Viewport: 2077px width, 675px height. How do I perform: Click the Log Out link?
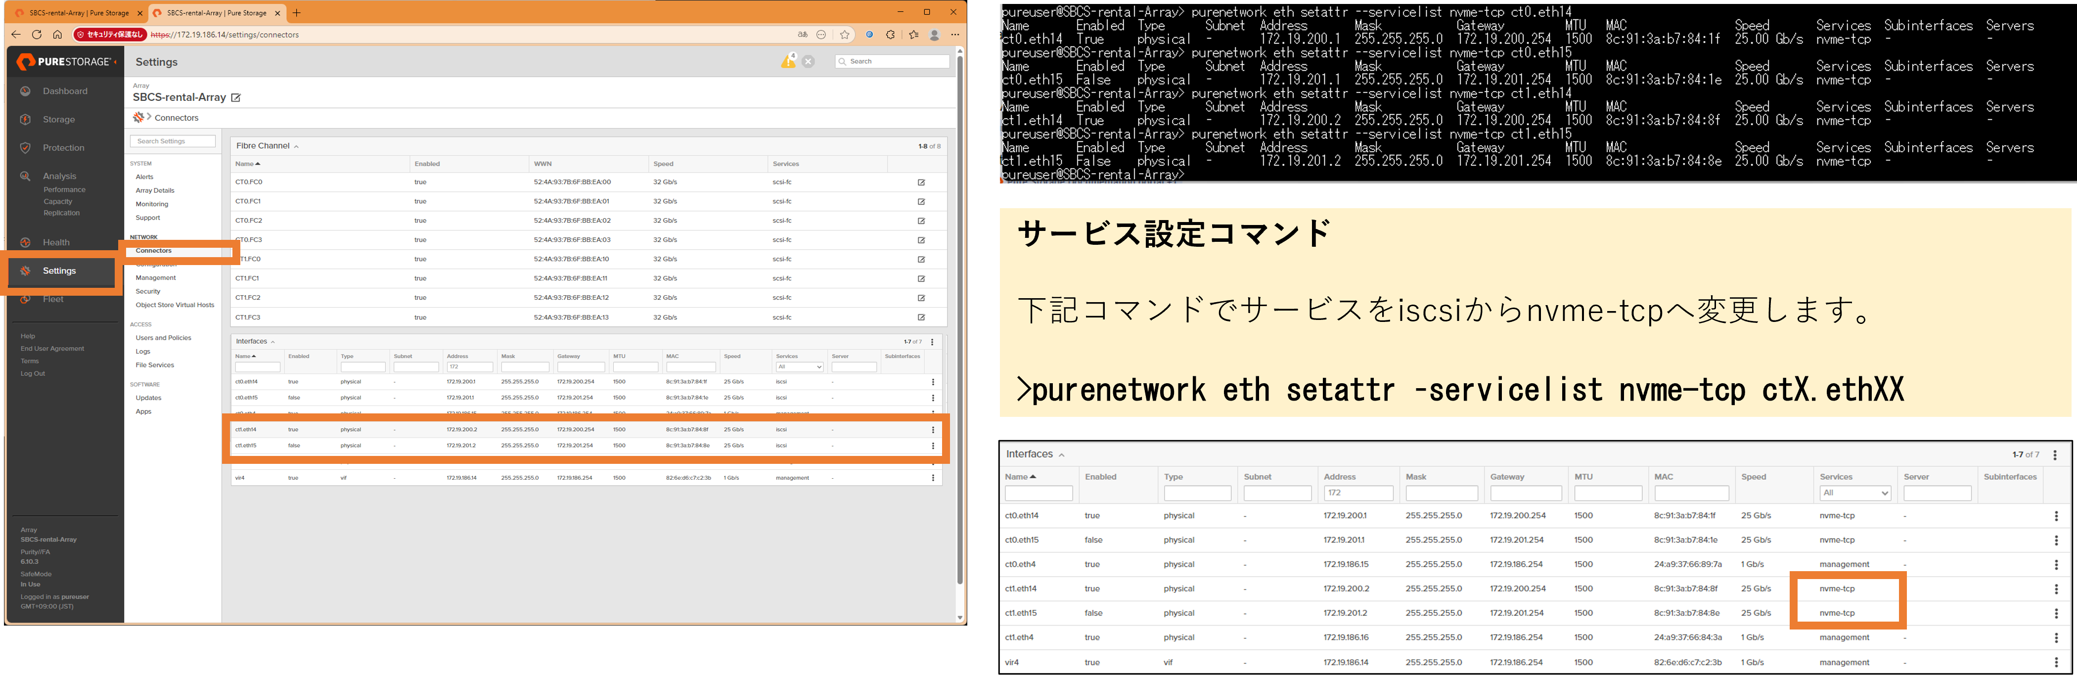[x=33, y=373]
